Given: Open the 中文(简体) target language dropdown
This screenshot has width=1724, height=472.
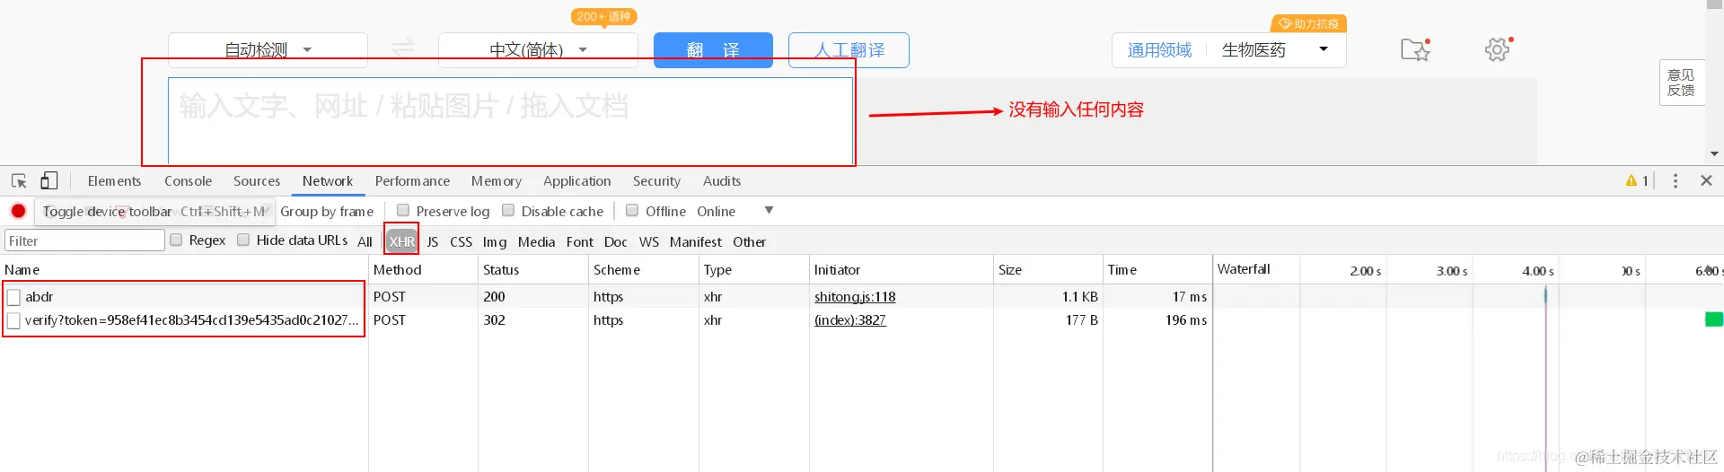Looking at the screenshot, I should click(x=538, y=49).
